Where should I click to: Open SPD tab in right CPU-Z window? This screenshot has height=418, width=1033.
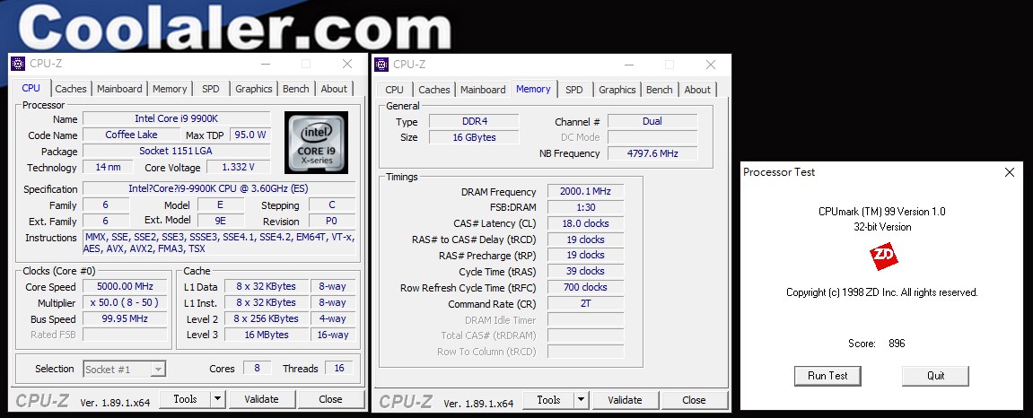pyautogui.click(x=574, y=90)
